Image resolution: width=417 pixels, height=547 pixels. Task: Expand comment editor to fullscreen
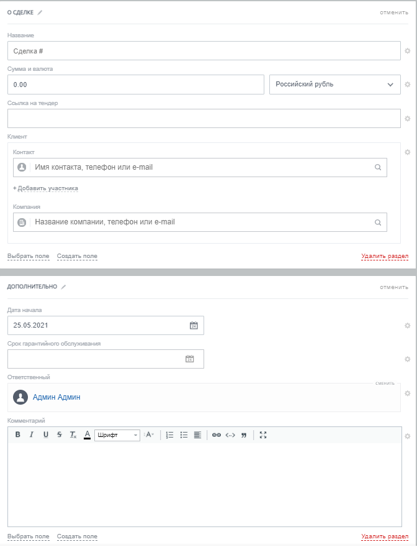[263, 435]
